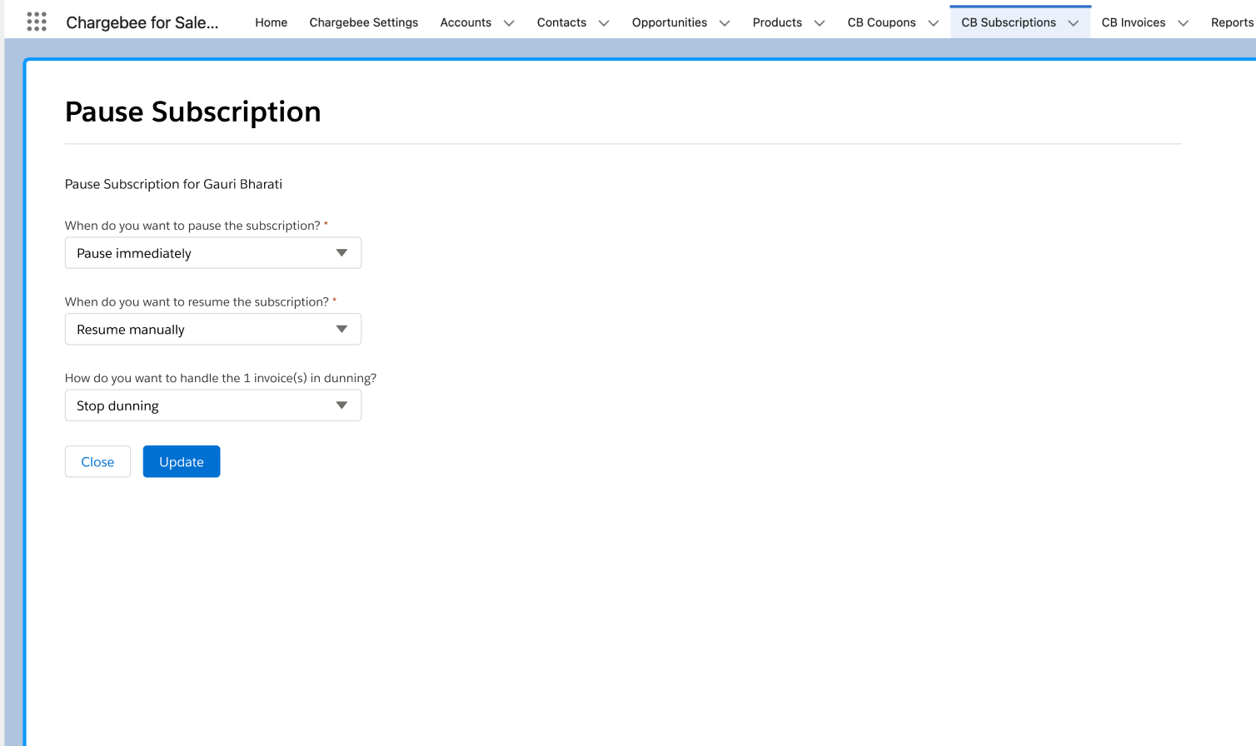
Task: Expand the Accounts tab chevron menu
Action: coord(509,23)
